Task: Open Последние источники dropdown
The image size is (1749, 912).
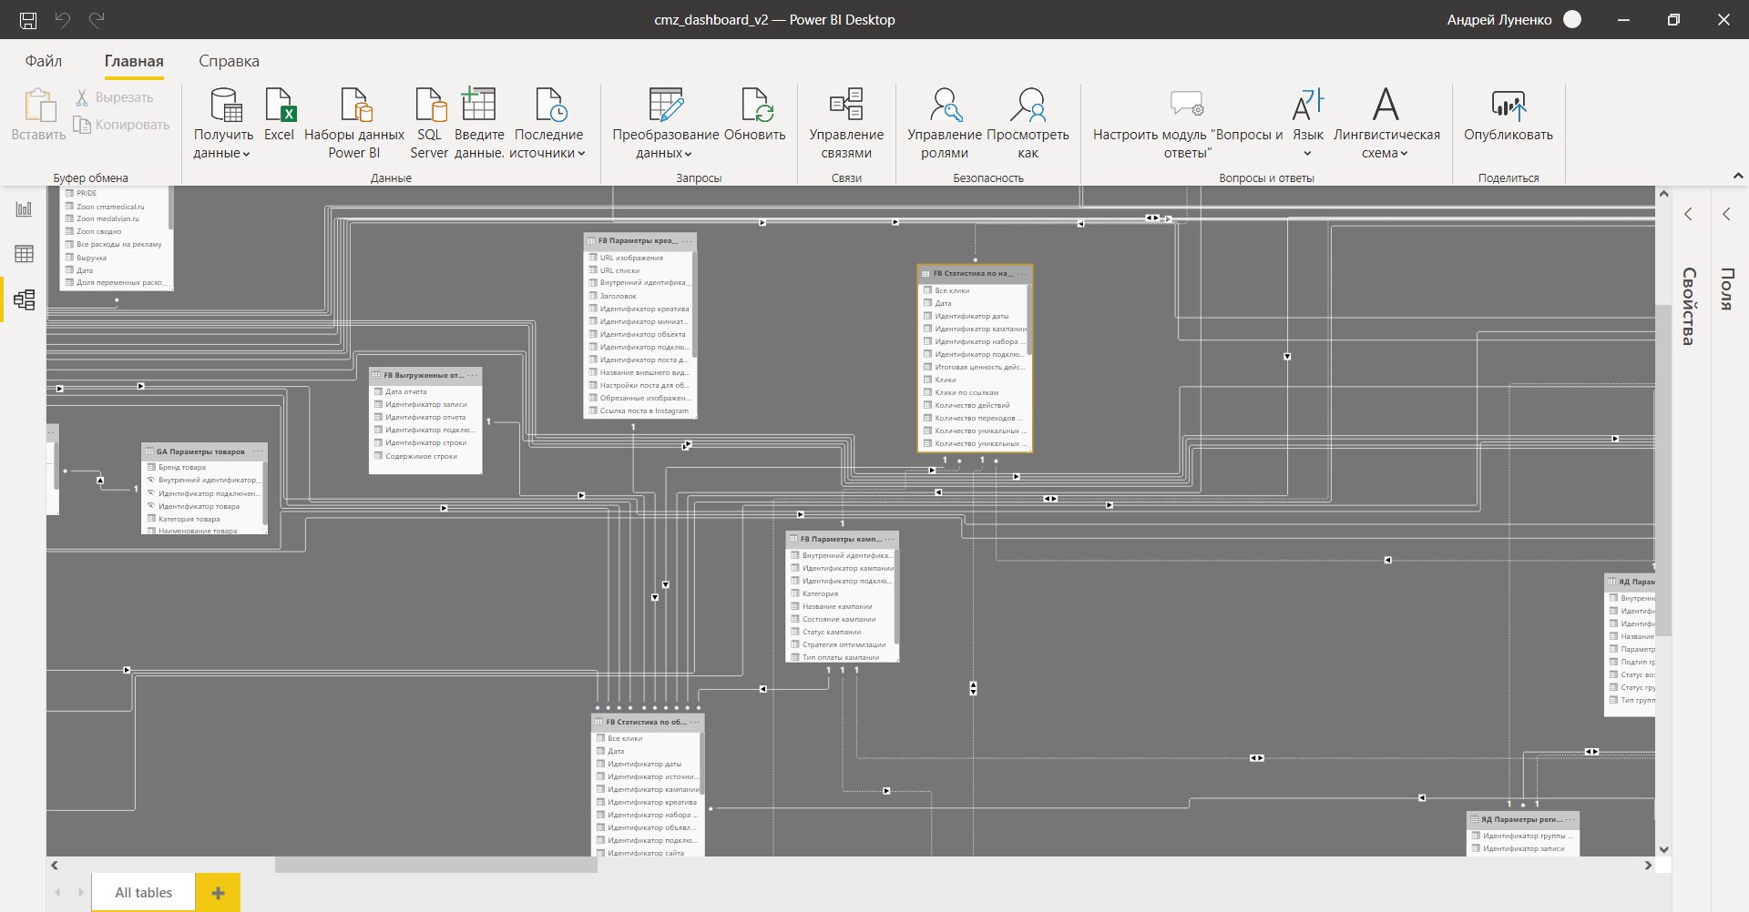Action: [x=548, y=124]
